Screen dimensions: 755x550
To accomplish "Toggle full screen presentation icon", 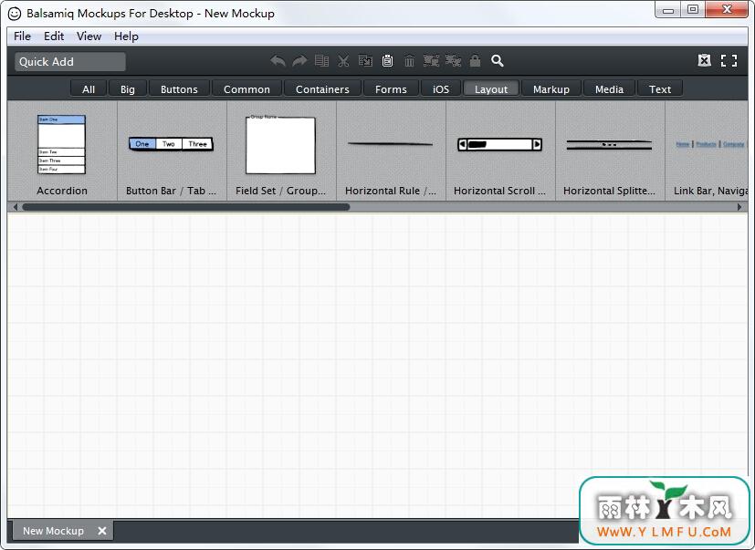I will click(x=729, y=60).
